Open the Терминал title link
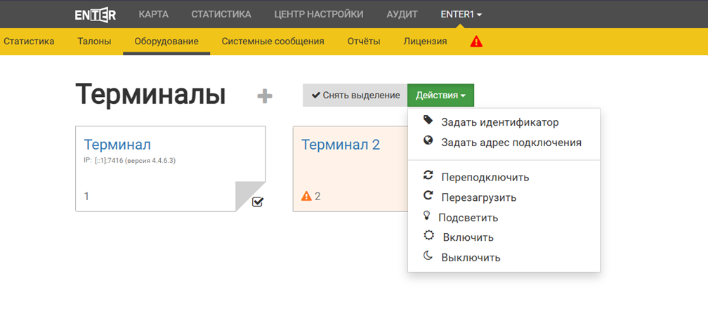Screen dimensions: 708x309 coord(117,145)
